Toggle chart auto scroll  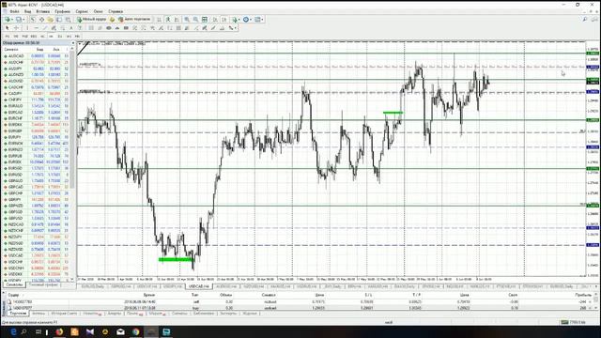pyautogui.click(x=215, y=19)
